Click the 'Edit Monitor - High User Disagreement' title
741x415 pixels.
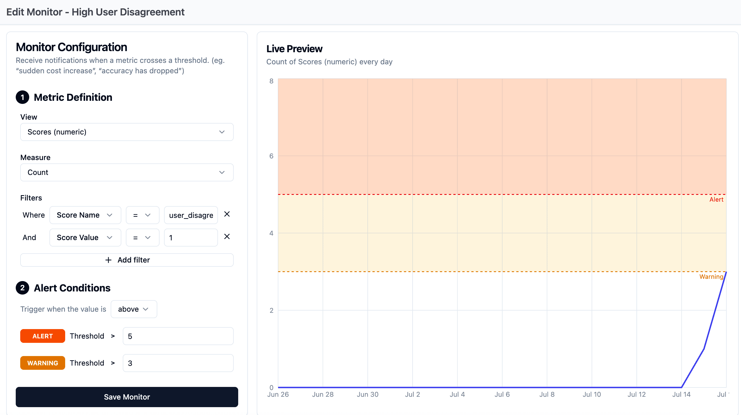click(x=95, y=12)
